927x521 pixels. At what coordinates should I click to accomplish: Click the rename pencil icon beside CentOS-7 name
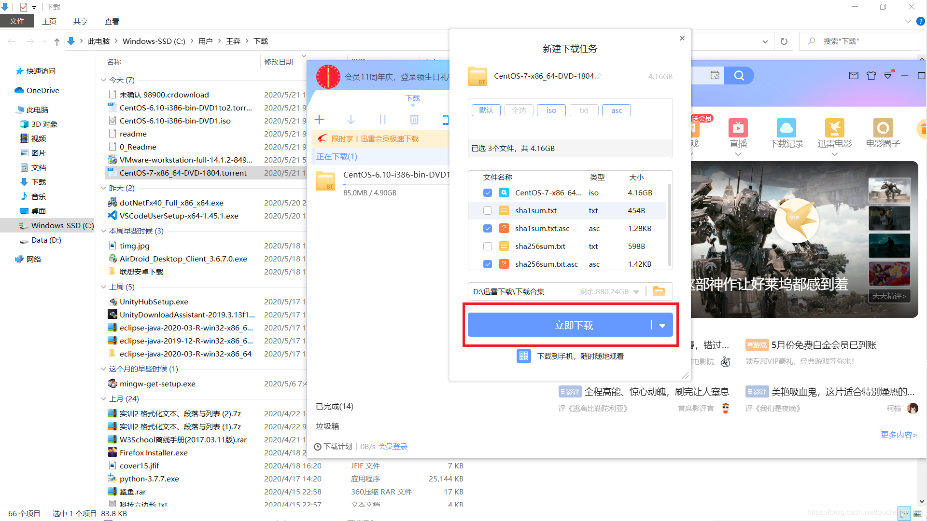[x=599, y=76]
